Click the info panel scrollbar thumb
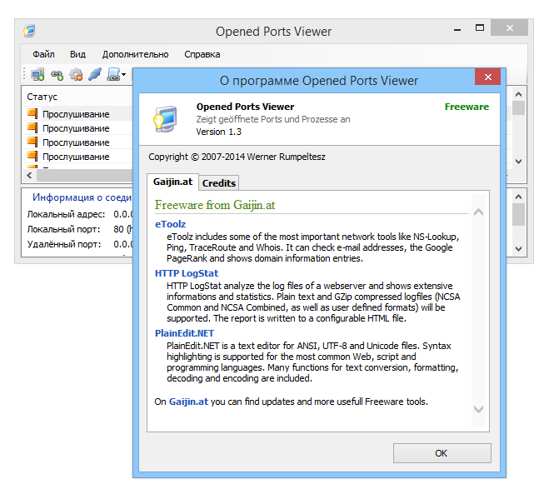The image size is (539, 494). click(x=519, y=215)
